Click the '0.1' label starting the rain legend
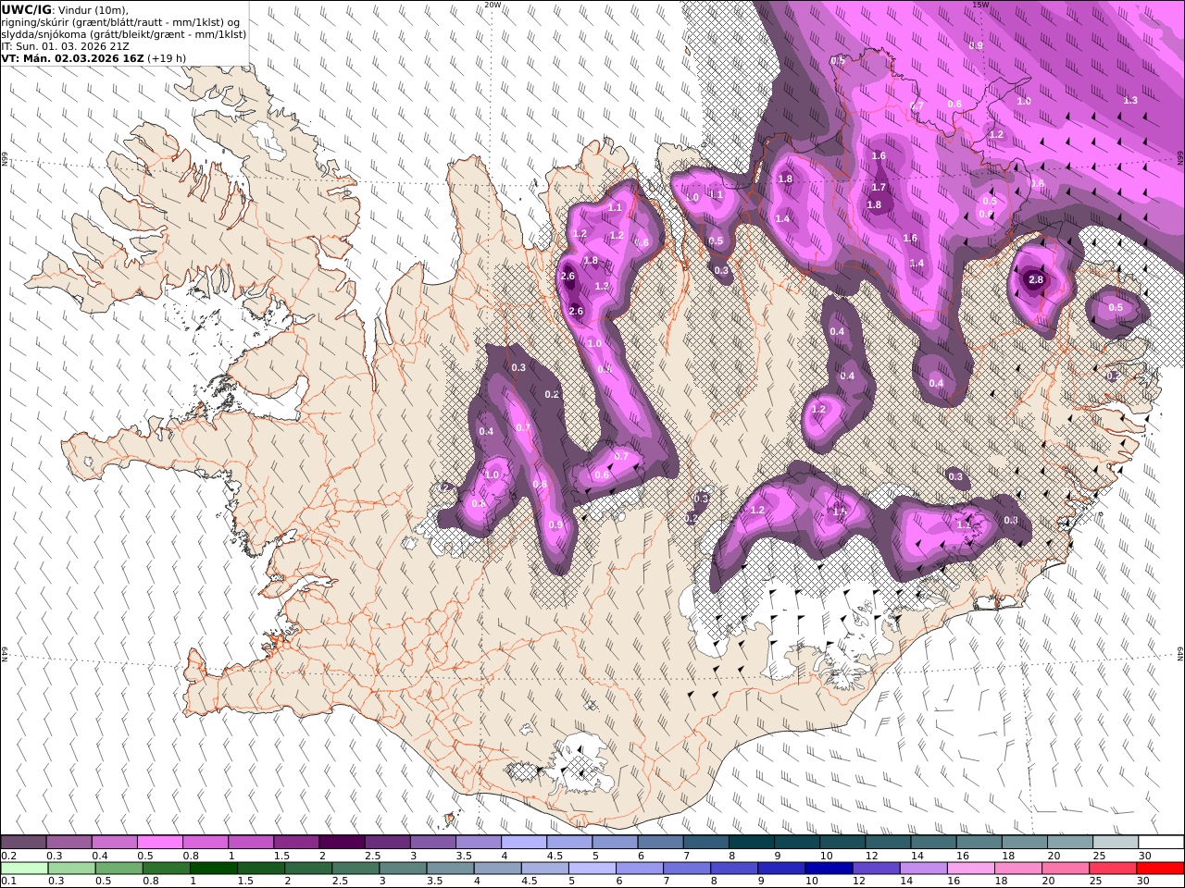1185x888 pixels. click(x=8, y=882)
